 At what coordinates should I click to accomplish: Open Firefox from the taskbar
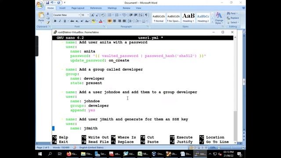(x=72, y=154)
